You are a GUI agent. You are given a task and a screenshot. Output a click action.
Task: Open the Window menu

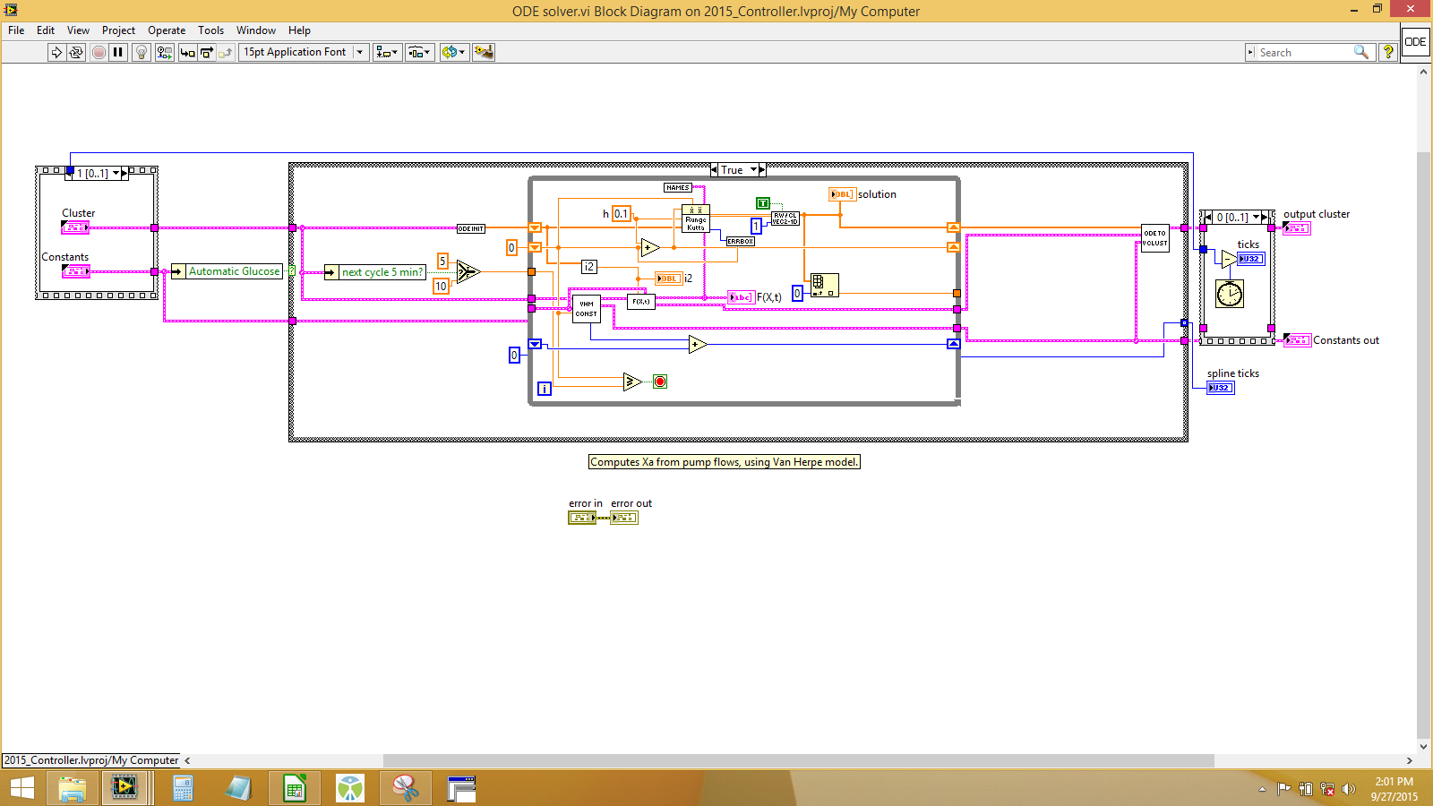pyautogui.click(x=256, y=30)
